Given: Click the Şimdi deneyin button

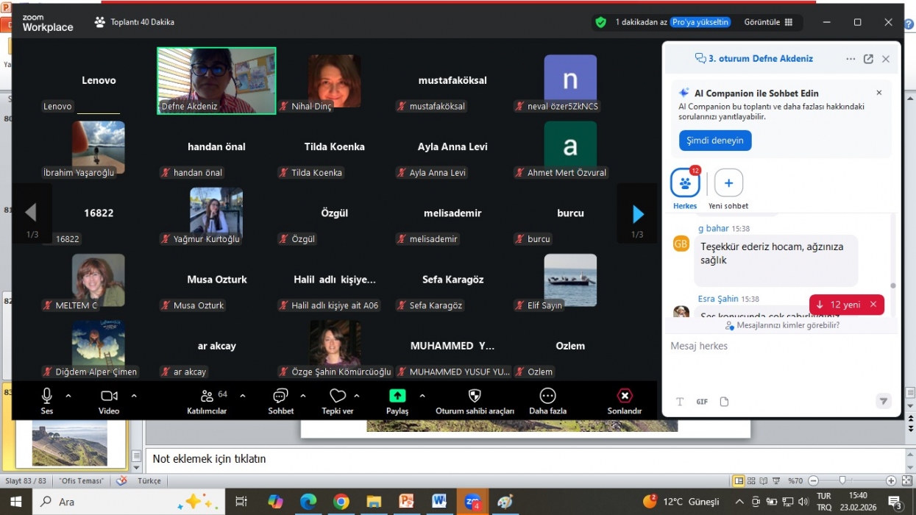Looking at the screenshot, I should tap(714, 141).
